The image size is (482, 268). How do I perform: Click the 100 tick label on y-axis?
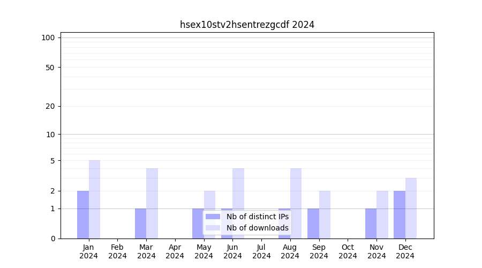click(x=48, y=38)
